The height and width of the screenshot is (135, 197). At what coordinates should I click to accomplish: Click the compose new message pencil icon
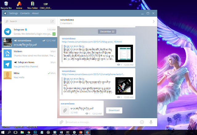coord(52,21)
